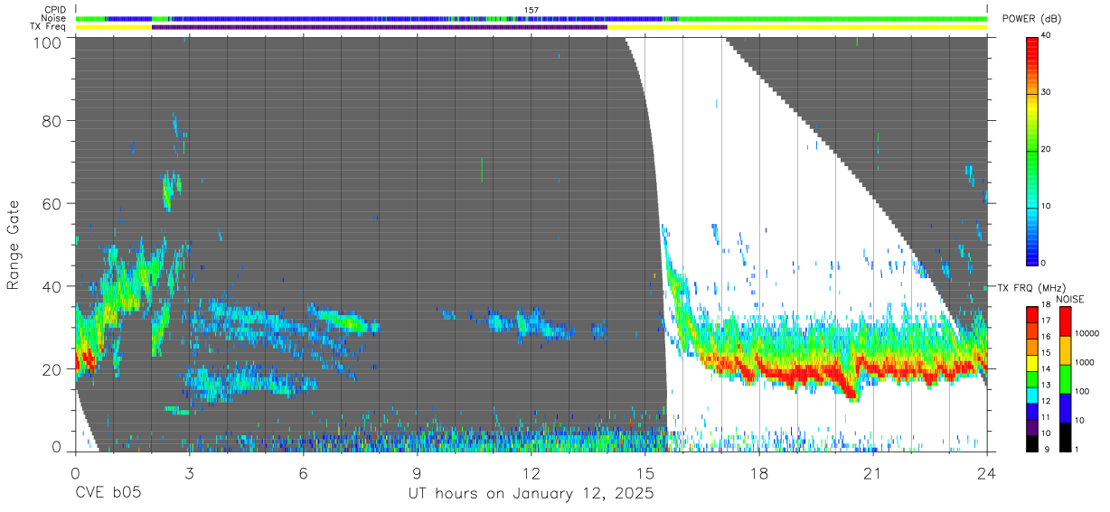Click the 12 tick on UT hours axis

coord(531,472)
